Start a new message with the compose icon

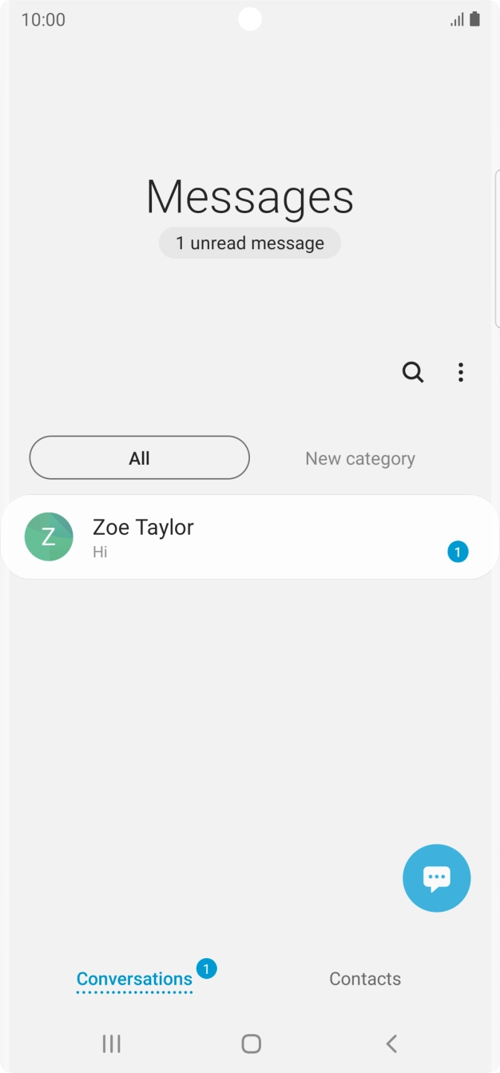[x=436, y=877]
